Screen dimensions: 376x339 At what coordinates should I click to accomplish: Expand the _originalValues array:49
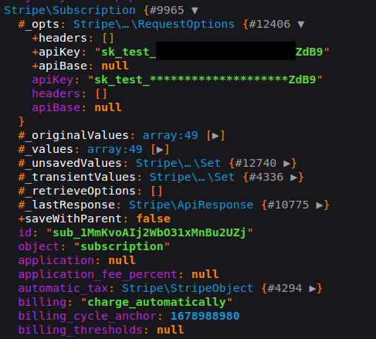[x=215, y=136]
